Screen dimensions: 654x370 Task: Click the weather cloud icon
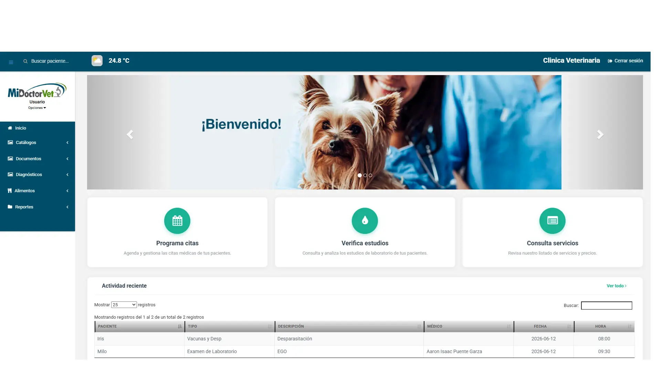pyautogui.click(x=97, y=61)
